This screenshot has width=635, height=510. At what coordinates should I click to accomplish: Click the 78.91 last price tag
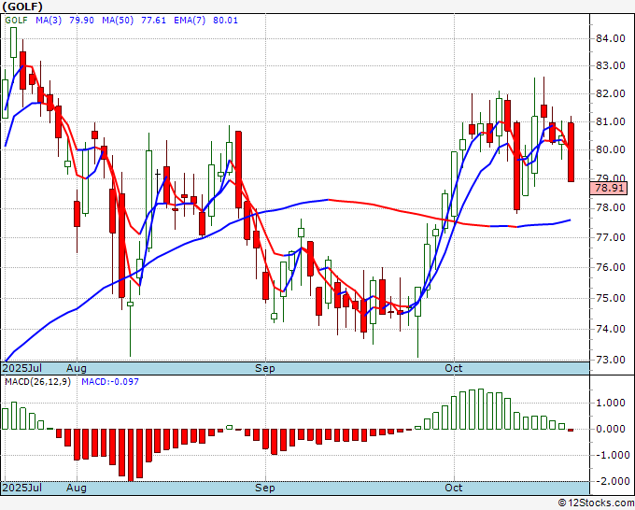pyautogui.click(x=609, y=189)
